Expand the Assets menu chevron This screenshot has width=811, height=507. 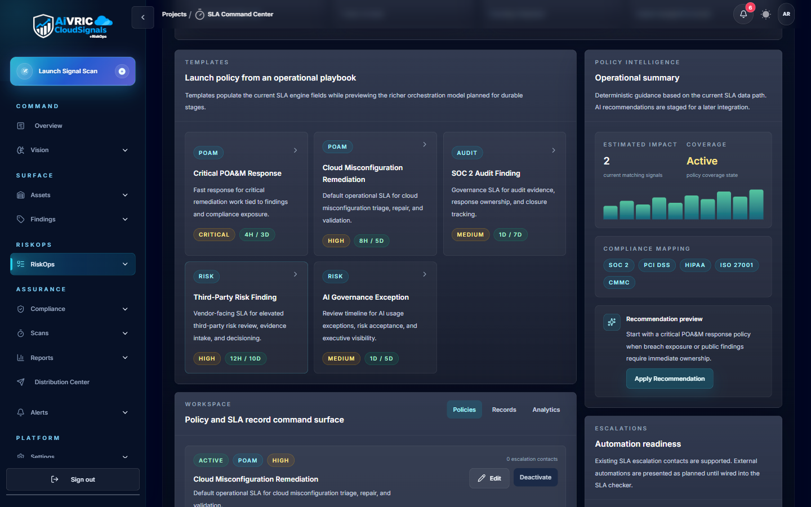(x=125, y=195)
